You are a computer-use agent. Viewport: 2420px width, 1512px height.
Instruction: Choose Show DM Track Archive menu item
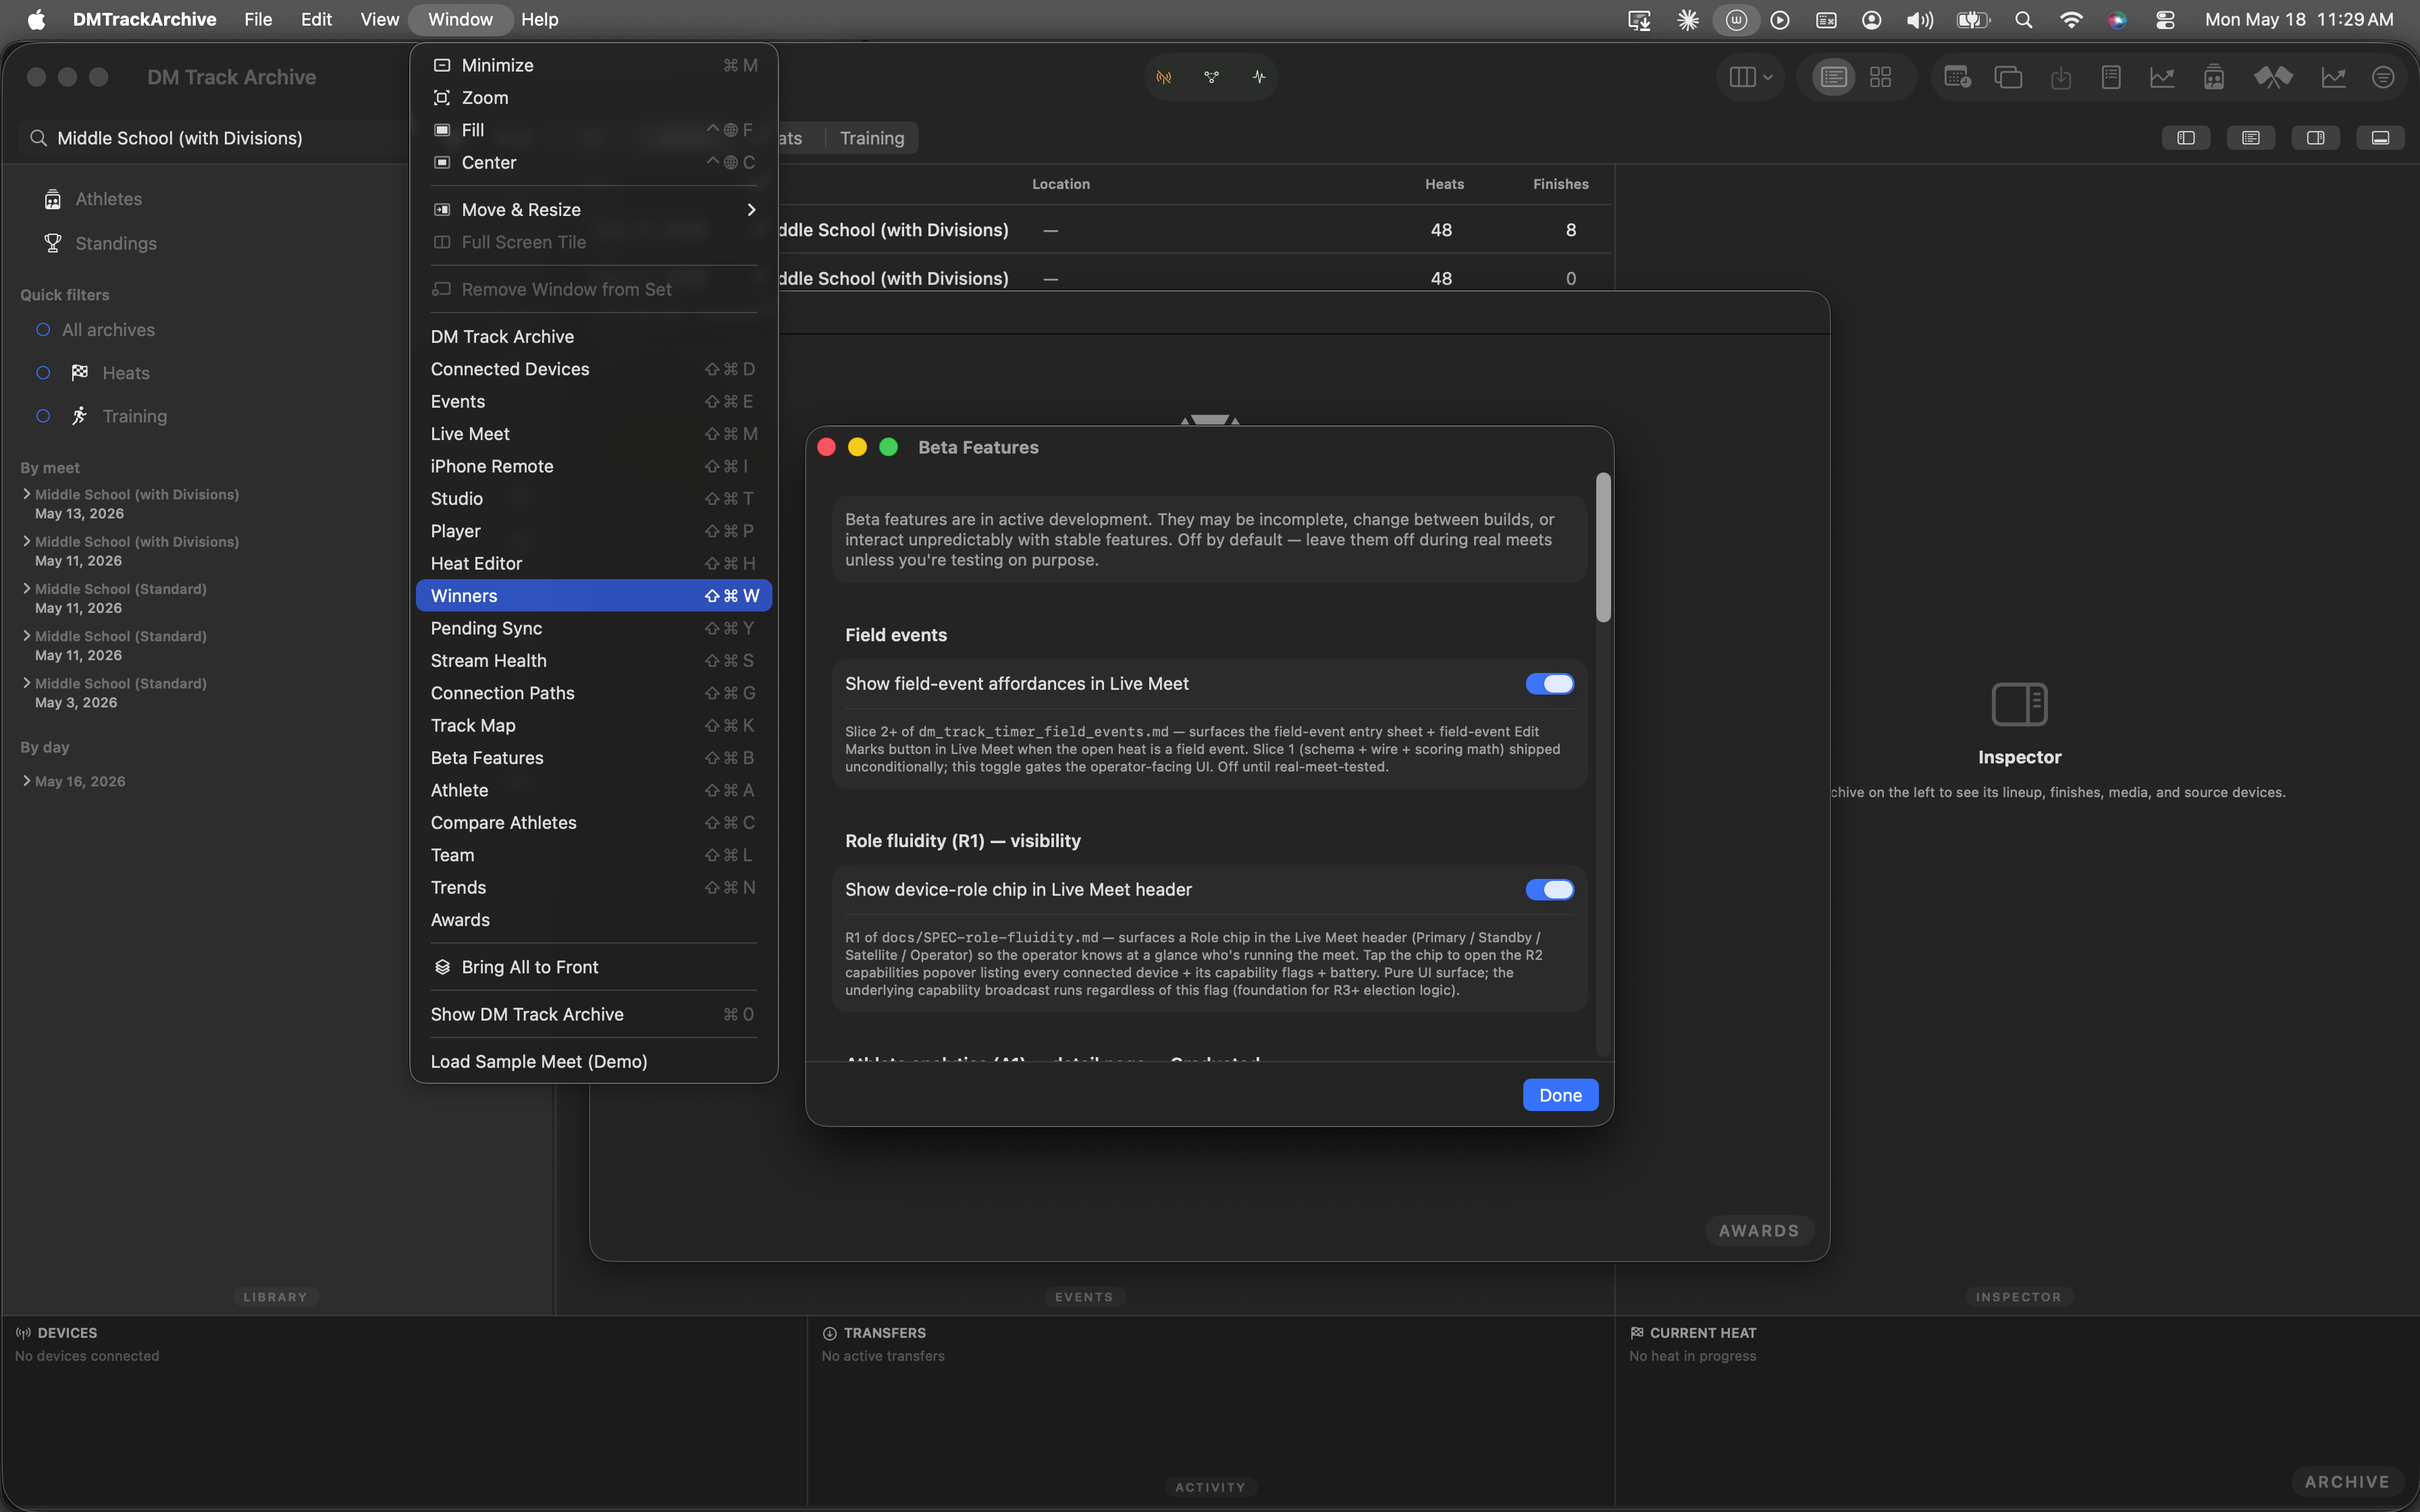[594, 1014]
